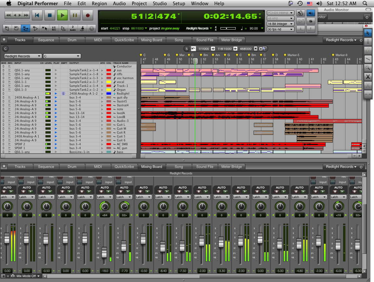Image resolution: width=374 pixels, height=282 pixels.
Task: Toggle play-enable for the guit dly track
Action: pos(56,98)
